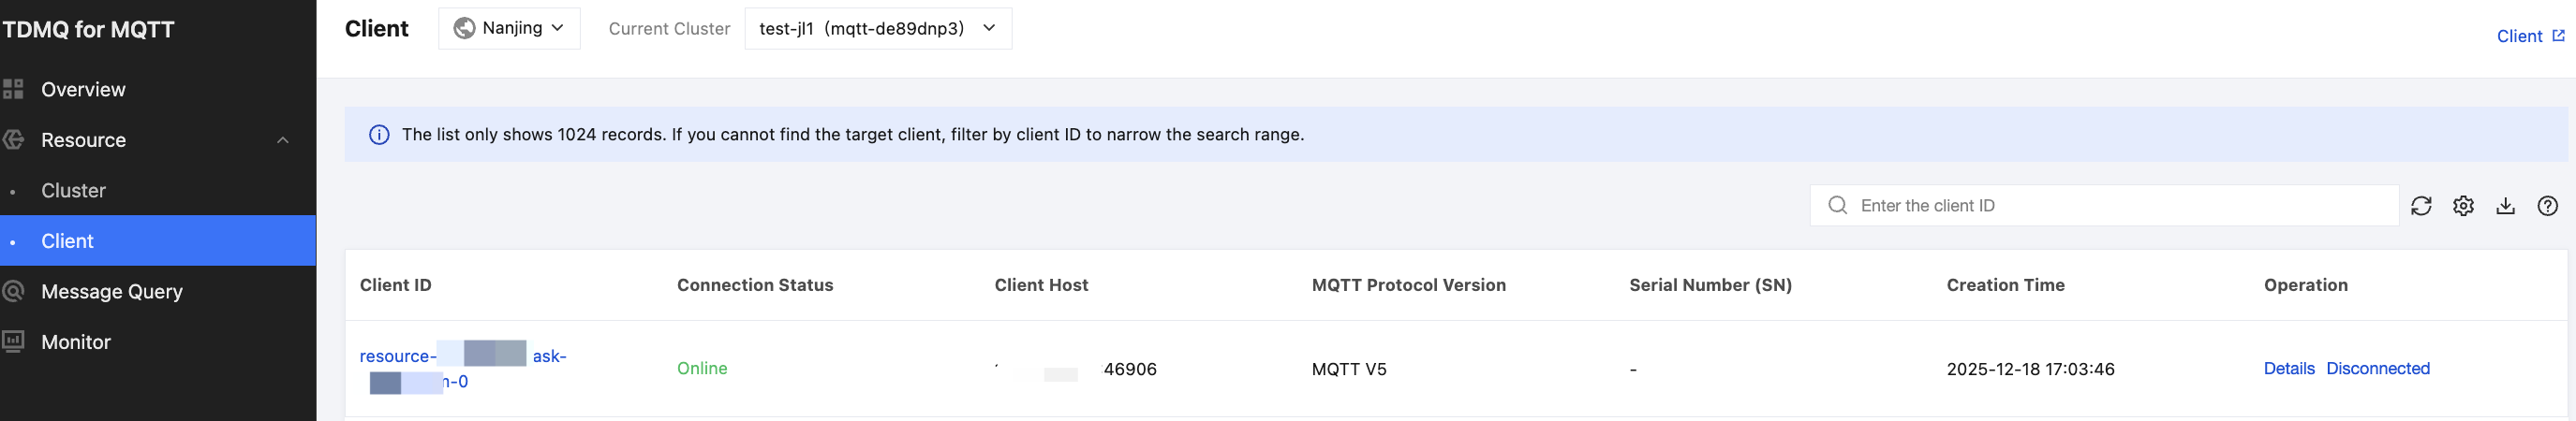Click the Monitor sidebar icon

click(x=13, y=341)
